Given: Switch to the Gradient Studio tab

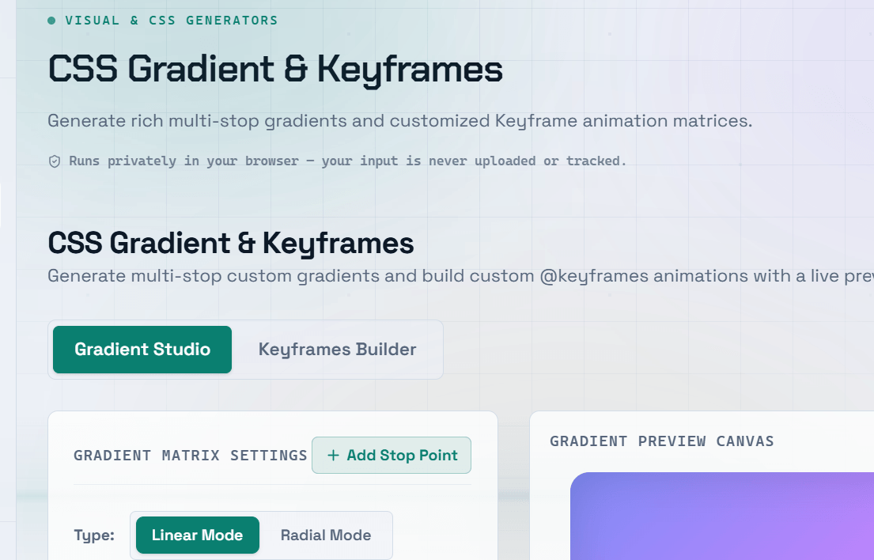Looking at the screenshot, I should coord(142,350).
